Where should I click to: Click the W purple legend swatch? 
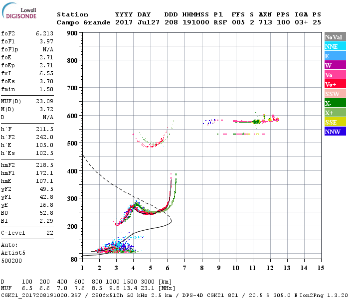335,65
